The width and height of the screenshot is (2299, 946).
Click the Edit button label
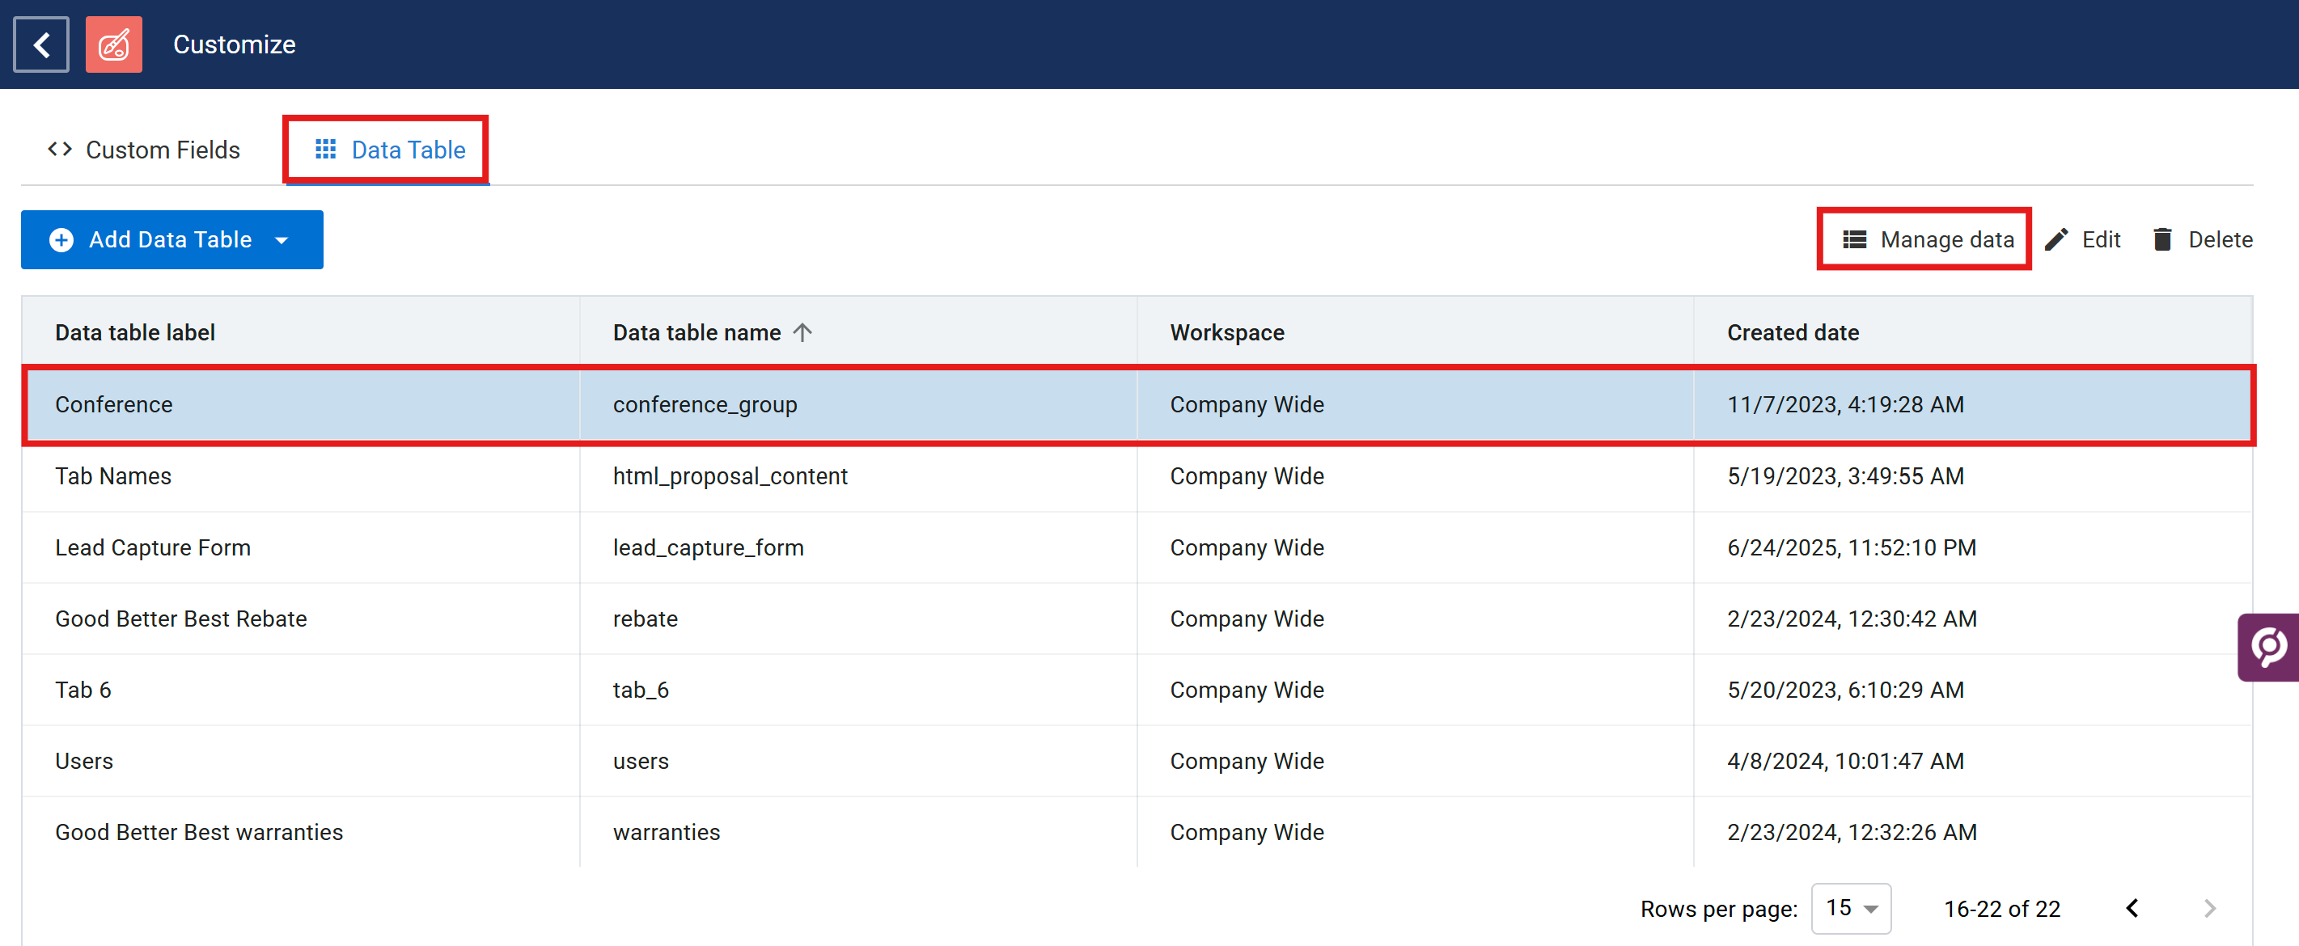click(x=2101, y=239)
